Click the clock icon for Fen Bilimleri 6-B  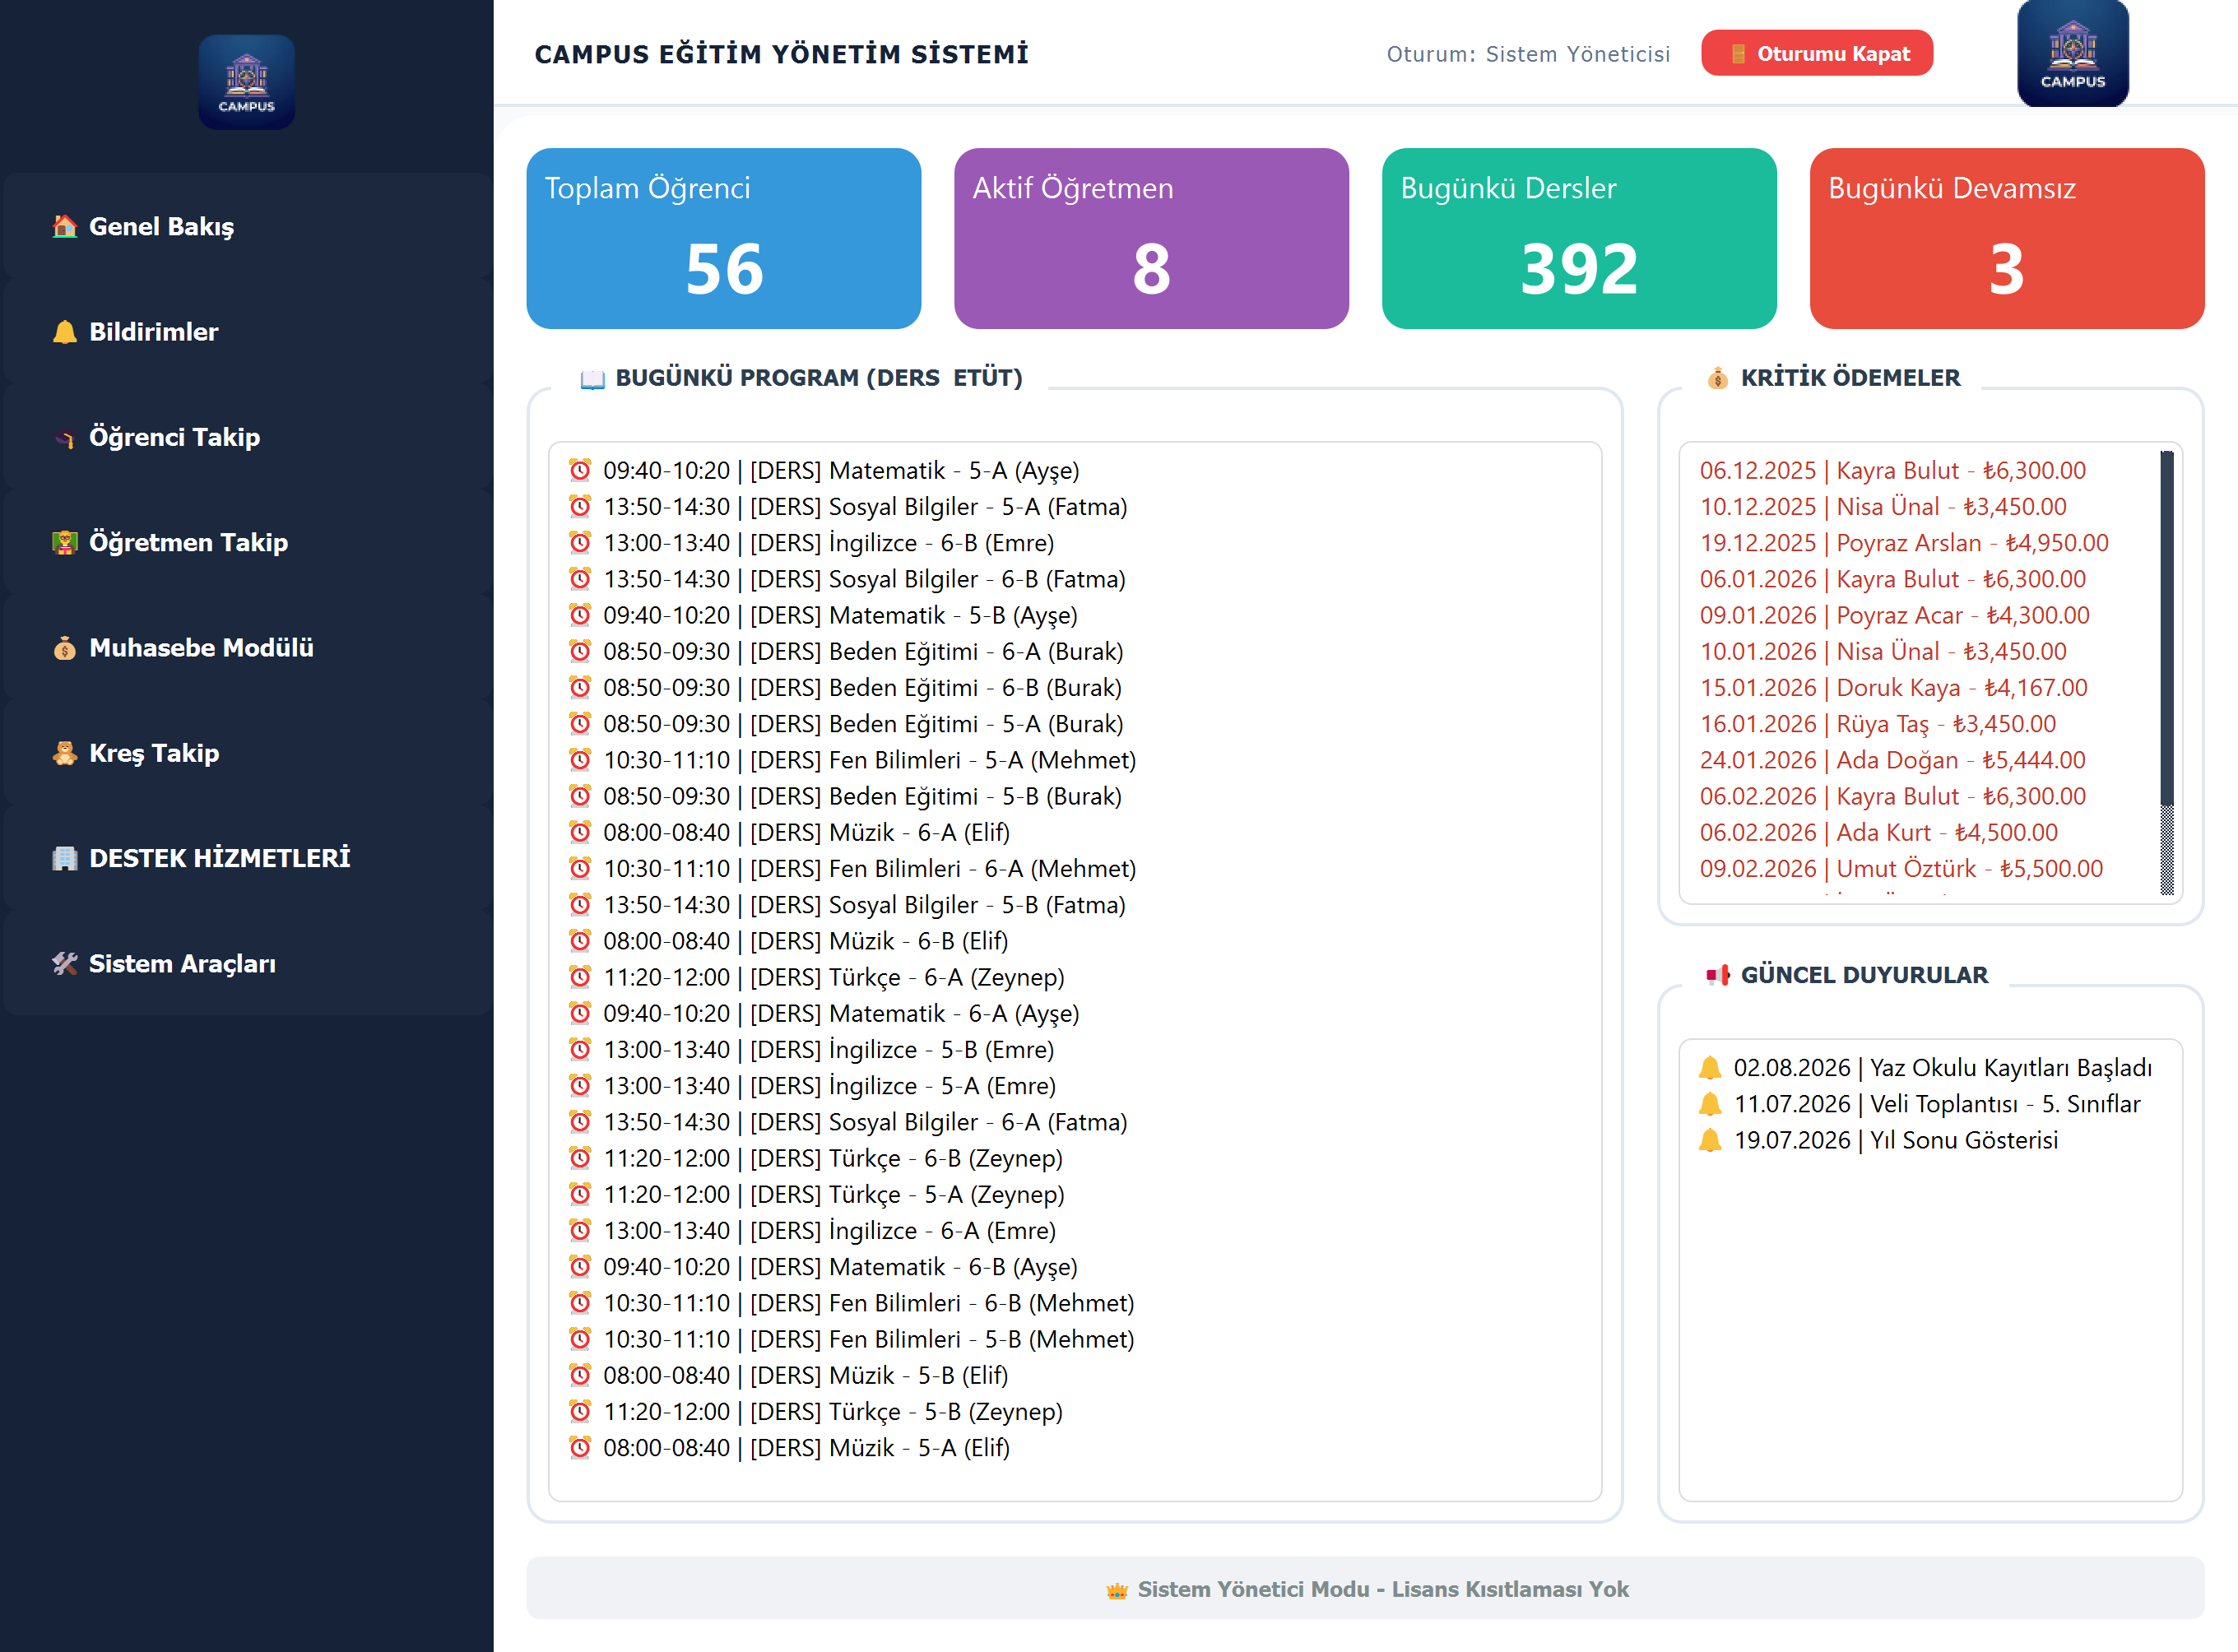coord(580,1303)
